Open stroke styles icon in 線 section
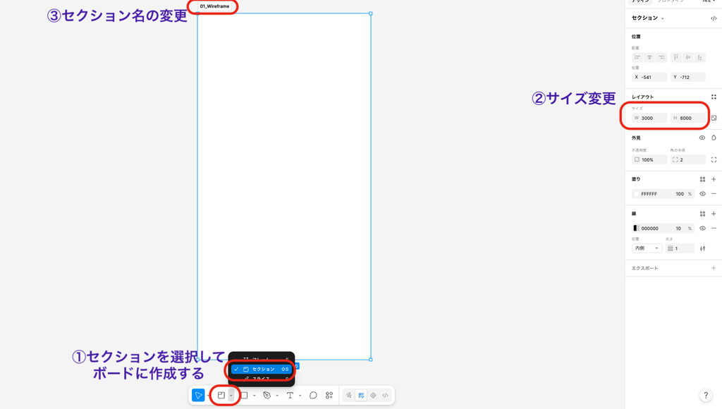The image size is (722, 409). coord(703,214)
